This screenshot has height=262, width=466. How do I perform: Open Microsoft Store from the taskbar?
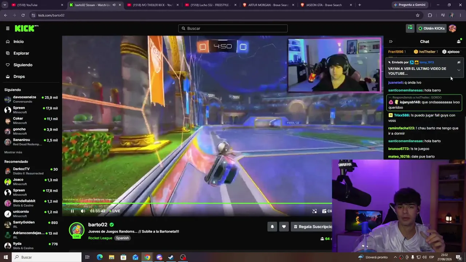coord(123,257)
